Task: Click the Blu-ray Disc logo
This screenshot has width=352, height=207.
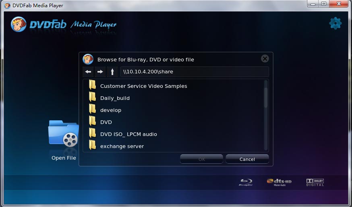Action: point(246,182)
